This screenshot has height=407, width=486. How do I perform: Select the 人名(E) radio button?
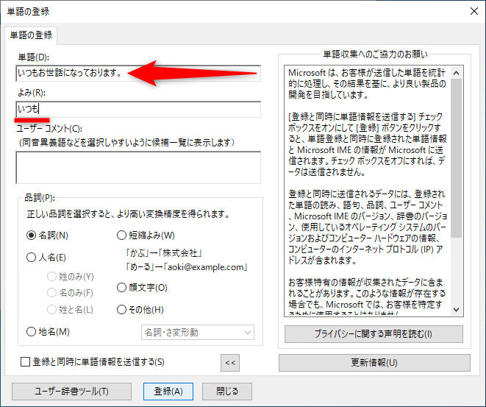32,257
